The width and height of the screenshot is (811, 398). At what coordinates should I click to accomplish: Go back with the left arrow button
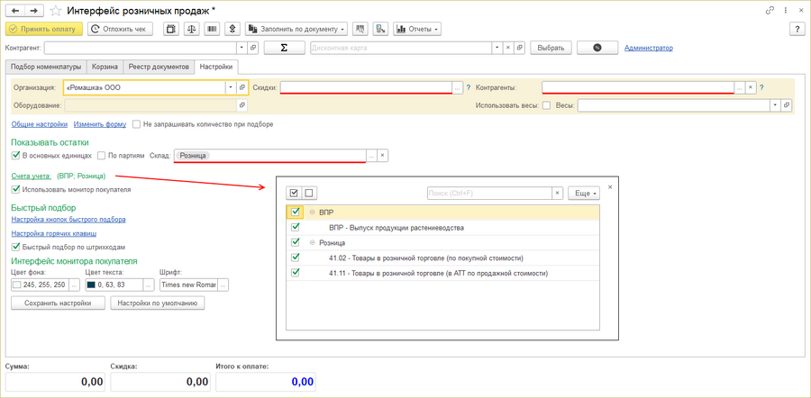15,10
